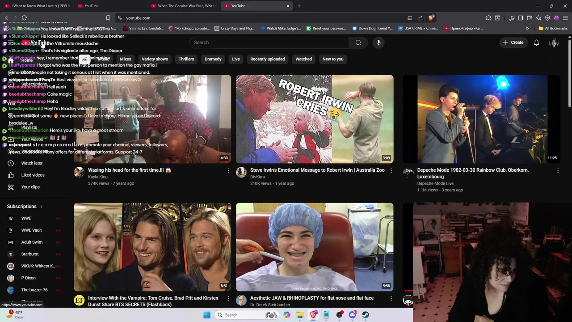
Task: Open the site settings icon beside youtube.com
Action: pos(119,18)
